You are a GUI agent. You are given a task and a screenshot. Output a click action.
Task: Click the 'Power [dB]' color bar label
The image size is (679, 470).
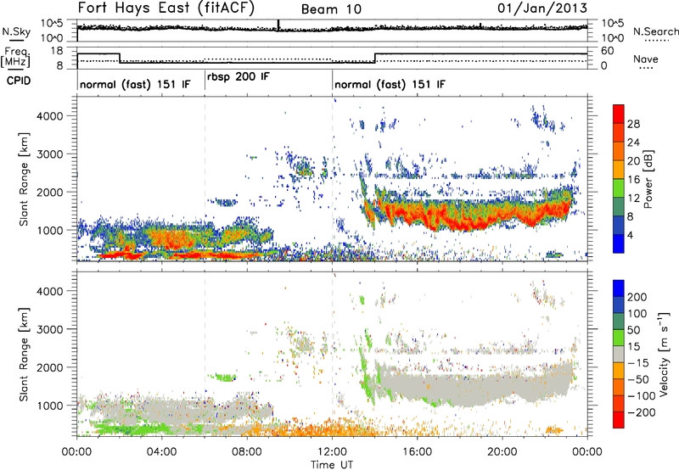point(648,179)
